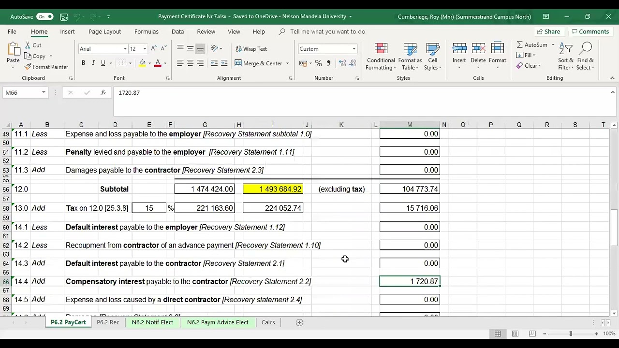The height and width of the screenshot is (348, 619).
Task: Click the Borders icon
Action: [123, 63]
